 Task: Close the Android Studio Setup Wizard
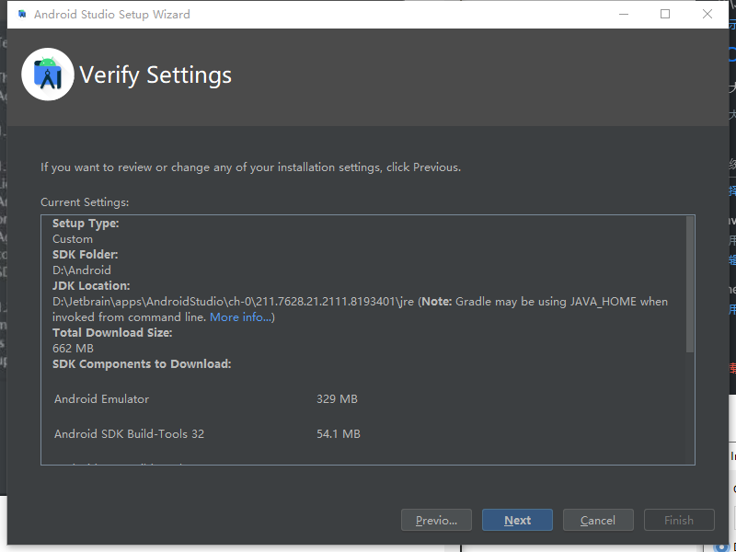point(707,15)
